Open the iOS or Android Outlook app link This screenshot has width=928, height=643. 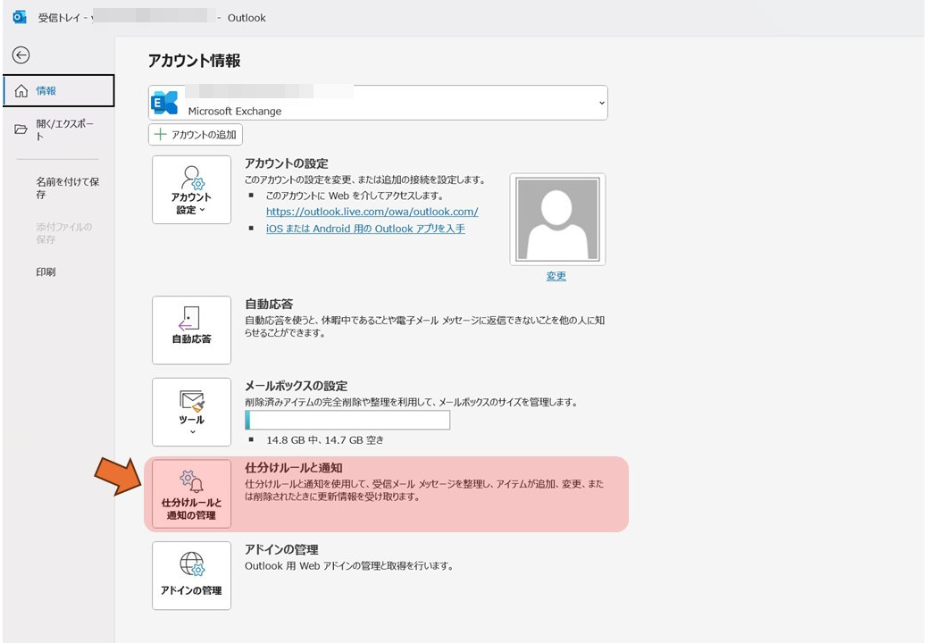click(365, 229)
